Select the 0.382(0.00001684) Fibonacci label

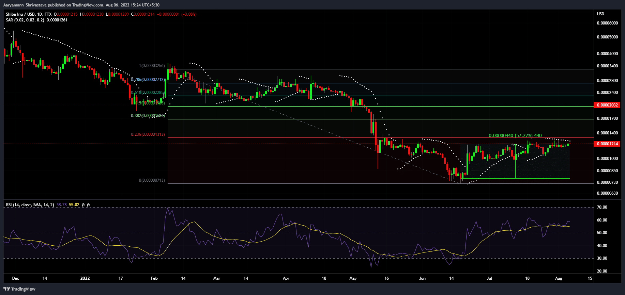pos(148,116)
